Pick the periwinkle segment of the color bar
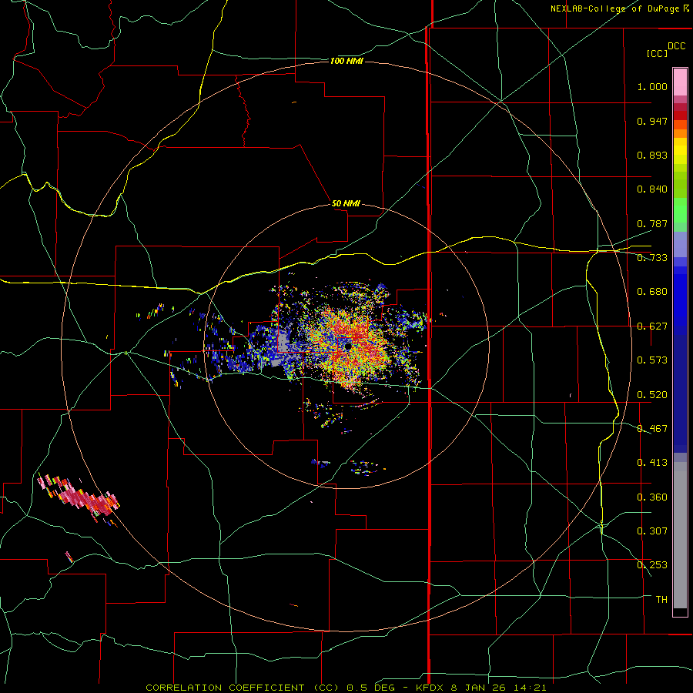 (x=680, y=245)
